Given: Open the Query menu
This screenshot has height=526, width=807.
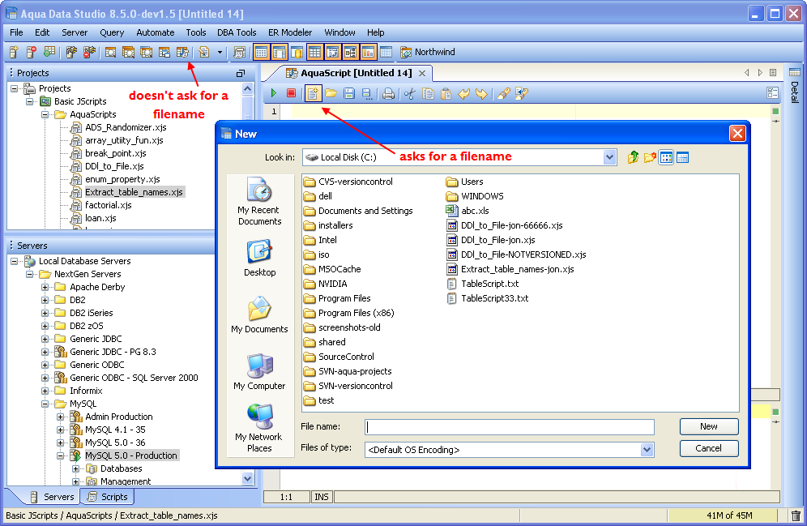Looking at the screenshot, I should 112,32.
